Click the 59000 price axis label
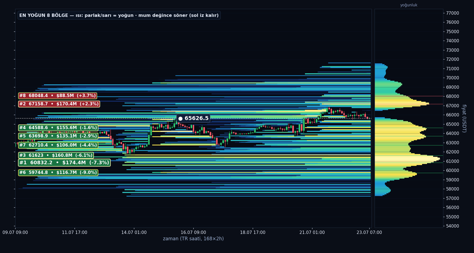Image resolution: width=474 pixels, height=253 pixels. (x=452, y=180)
